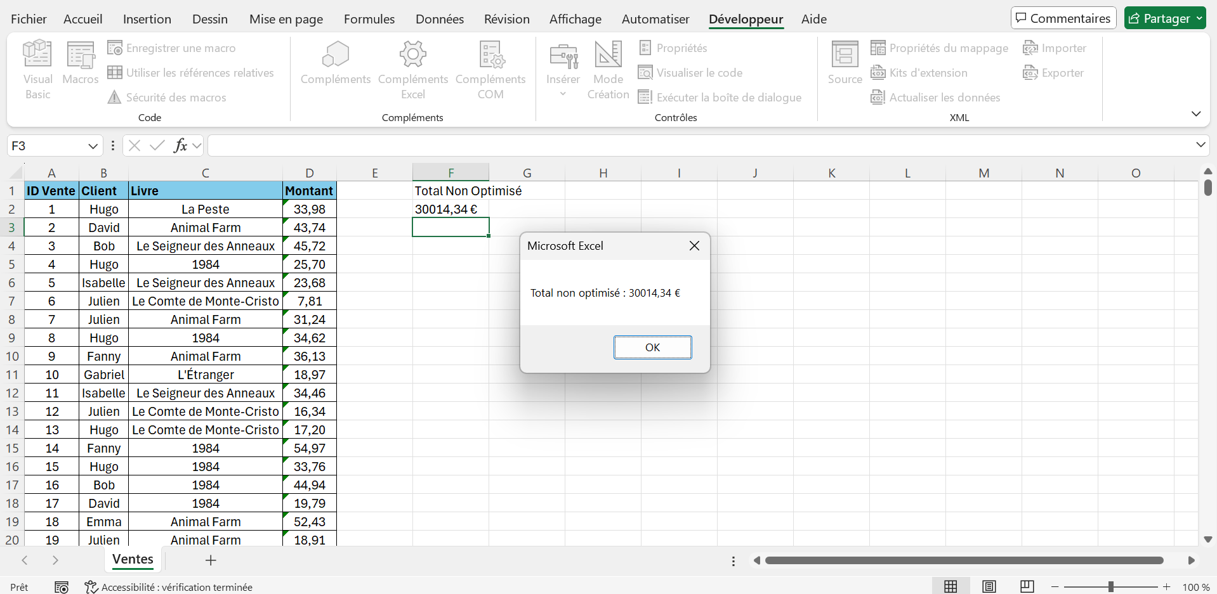The width and height of the screenshot is (1217, 594).
Task: Click Accessibilité : vérification terminée
Action: (169, 588)
